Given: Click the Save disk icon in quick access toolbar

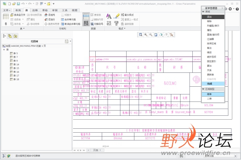Looking at the screenshot, I should 18,3.
